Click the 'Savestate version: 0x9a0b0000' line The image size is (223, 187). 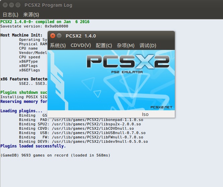[34, 26]
